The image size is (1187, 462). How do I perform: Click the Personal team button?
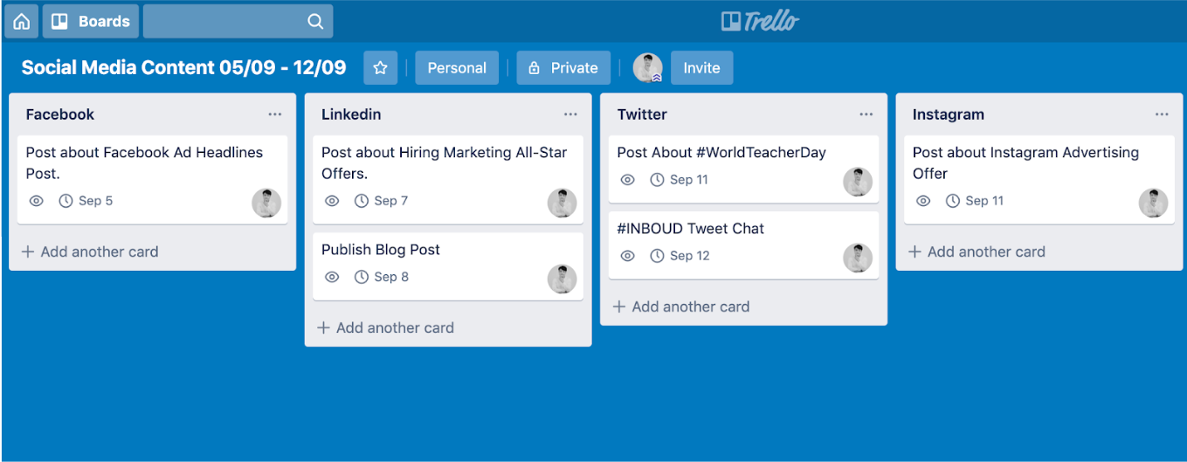(457, 68)
